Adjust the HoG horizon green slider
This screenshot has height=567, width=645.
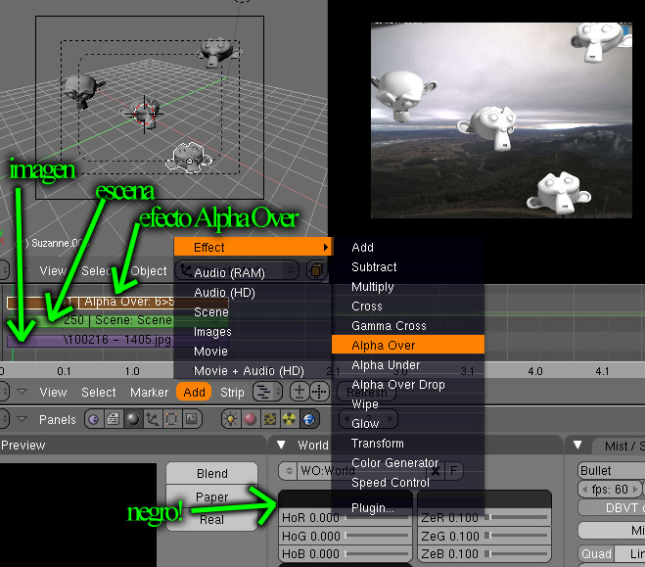click(x=345, y=536)
